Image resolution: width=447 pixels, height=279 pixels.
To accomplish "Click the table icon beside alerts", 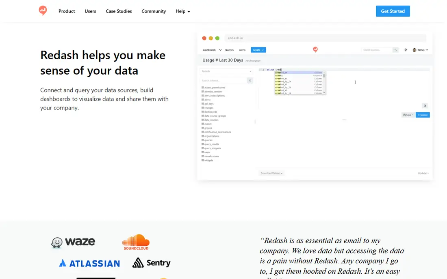I will point(203,99).
